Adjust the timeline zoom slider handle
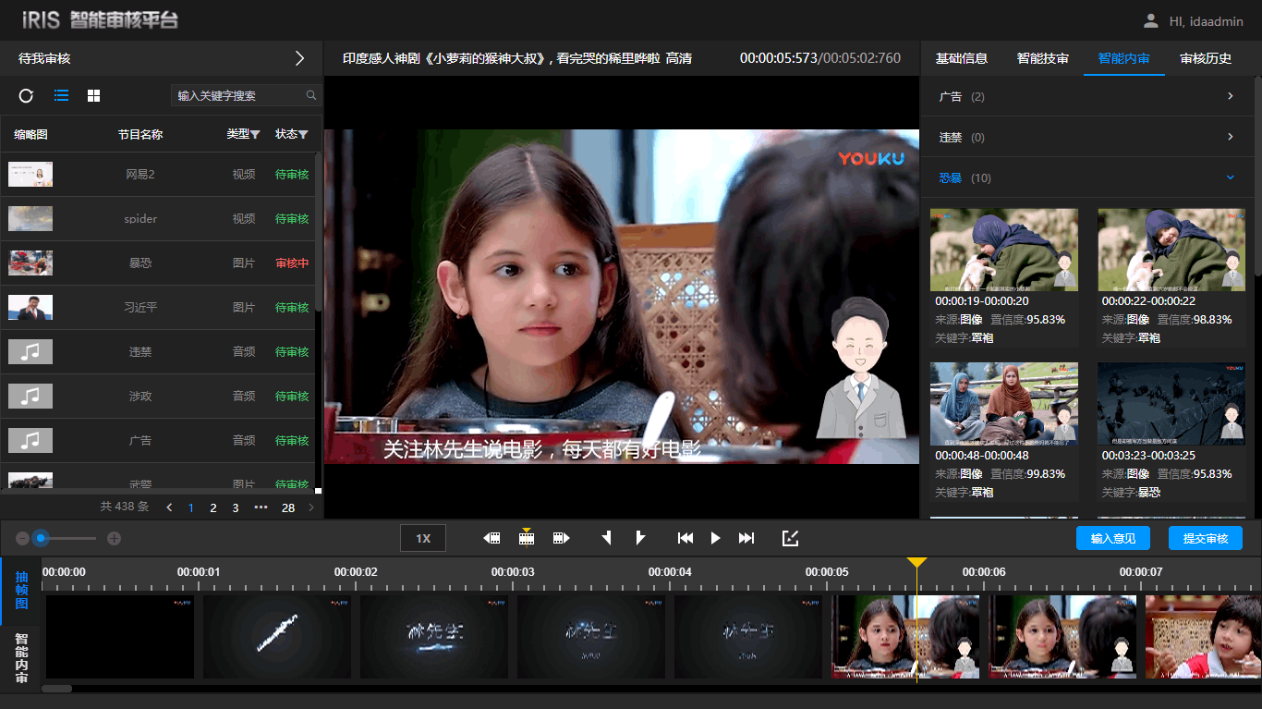The width and height of the screenshot is (1262, 709). [x=41, y=538]
